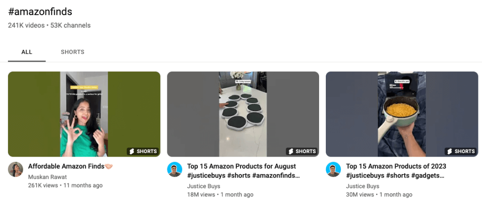Click the #amazonfinds hashtag heading
Screen dimensions: 482x202
pyautogui.click(x=40, y=12)
